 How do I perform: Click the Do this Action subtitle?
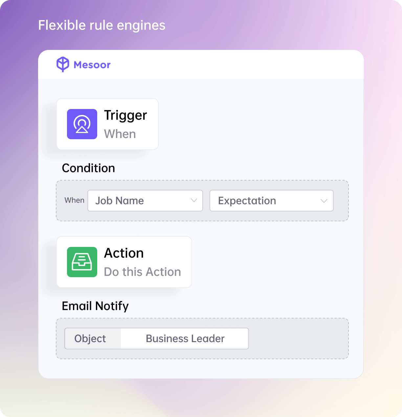(x=143, y=272)
